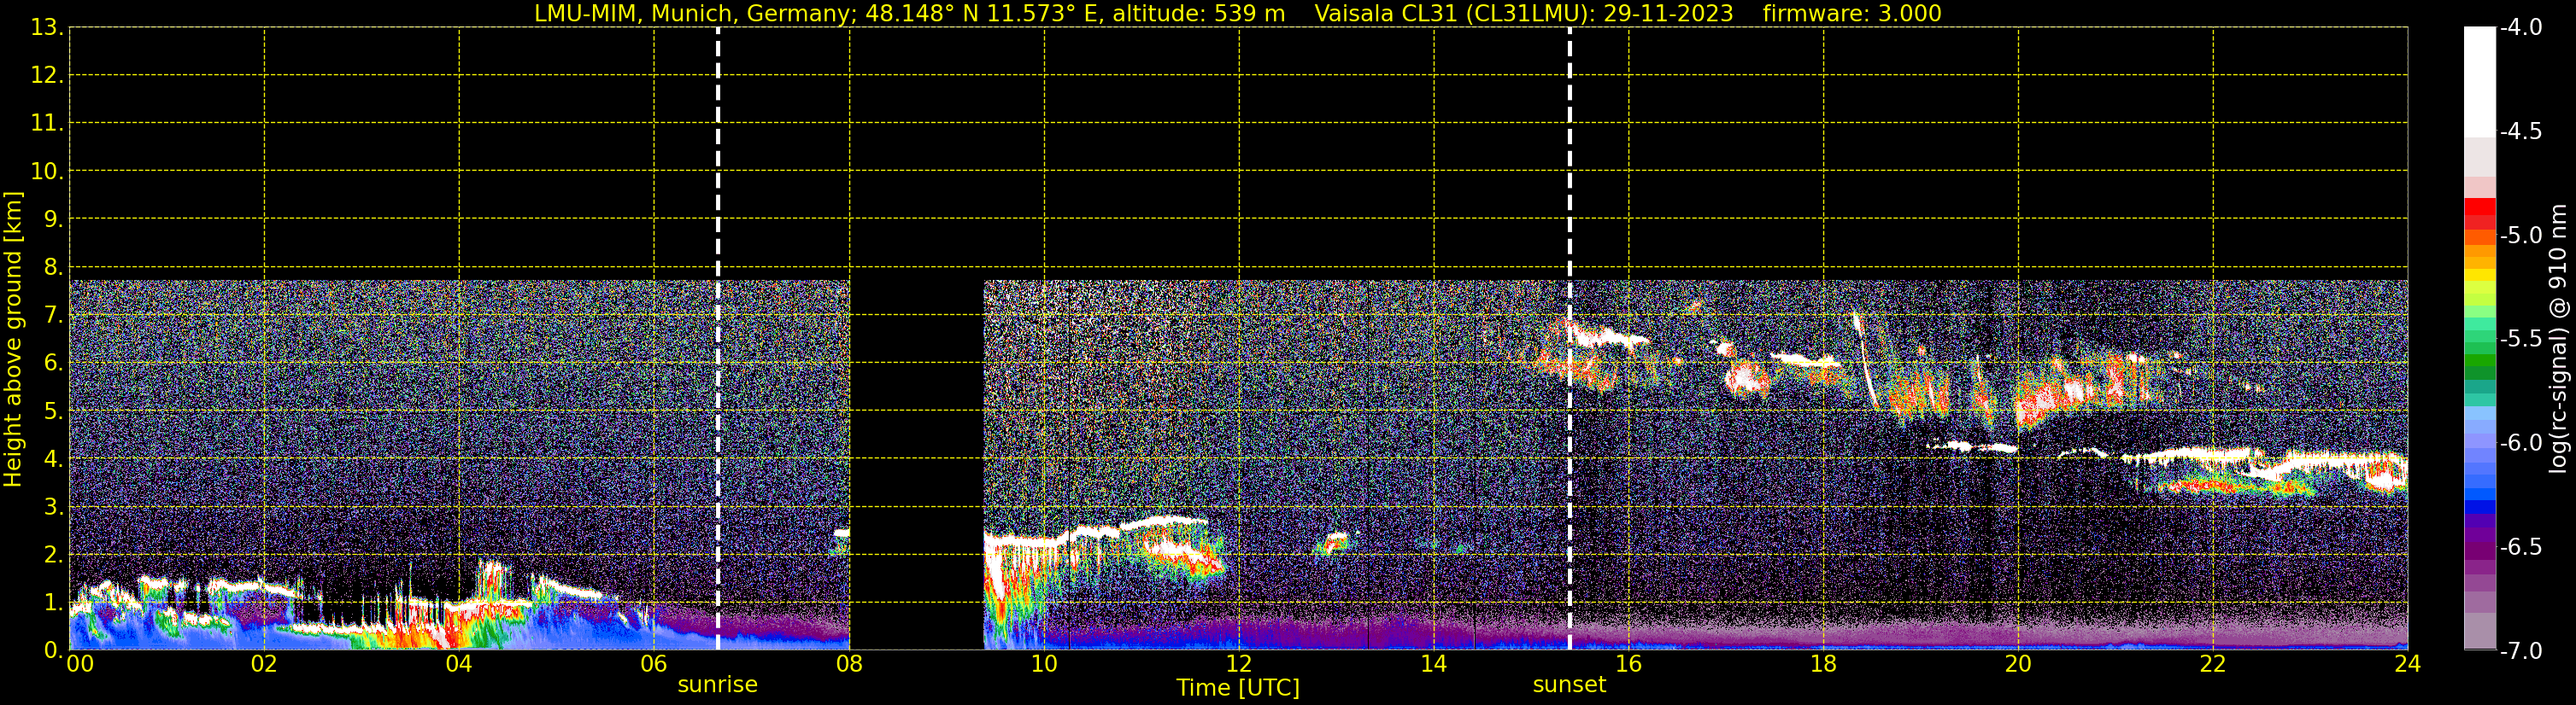
Task: Click the black data gap between 08 and 10 UTC
Action: pos(916,464)
